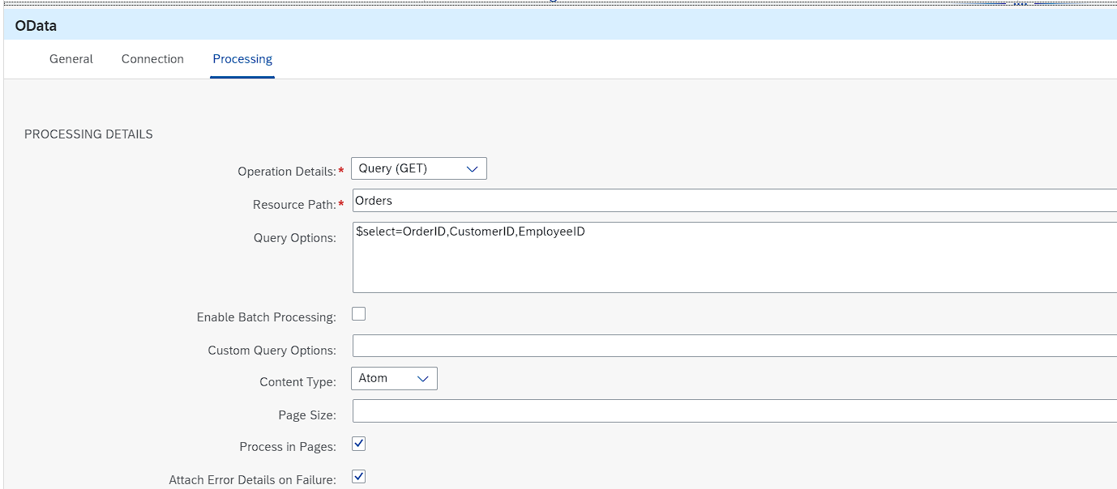1117x489 pixels.
Task: Disable Process in Pages
Action: (x=358, y=444)
